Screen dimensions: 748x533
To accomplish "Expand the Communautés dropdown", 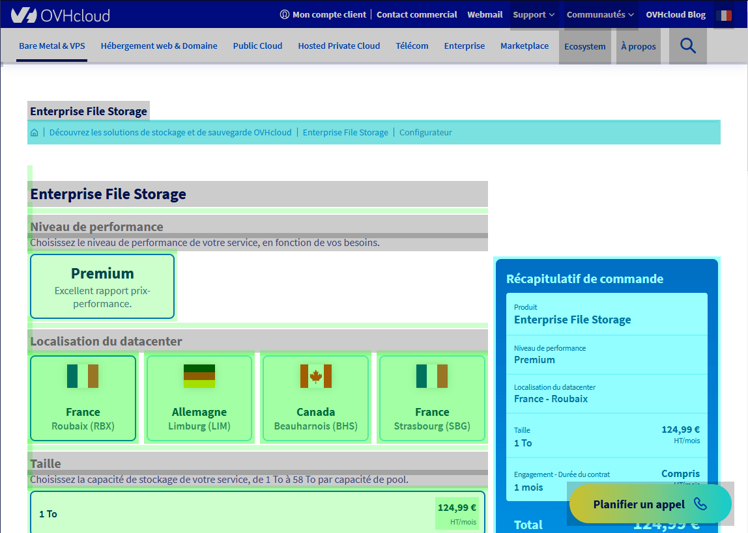I will (x=600, y=15).
